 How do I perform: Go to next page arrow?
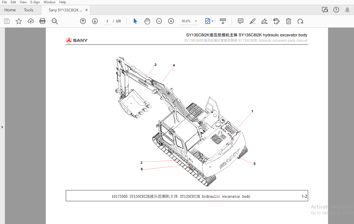tap(95, 21)
